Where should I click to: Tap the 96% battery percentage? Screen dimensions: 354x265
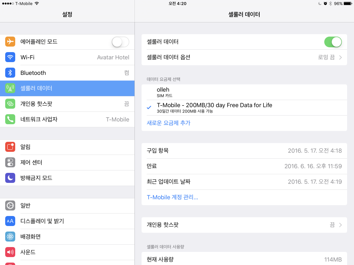pos(338,3)
